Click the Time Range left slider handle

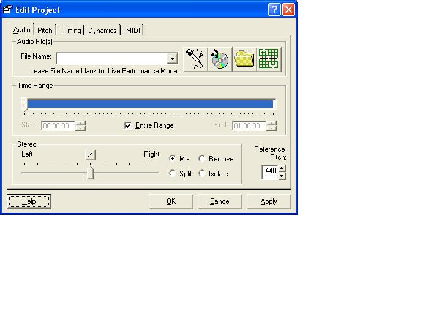point(24,104)
